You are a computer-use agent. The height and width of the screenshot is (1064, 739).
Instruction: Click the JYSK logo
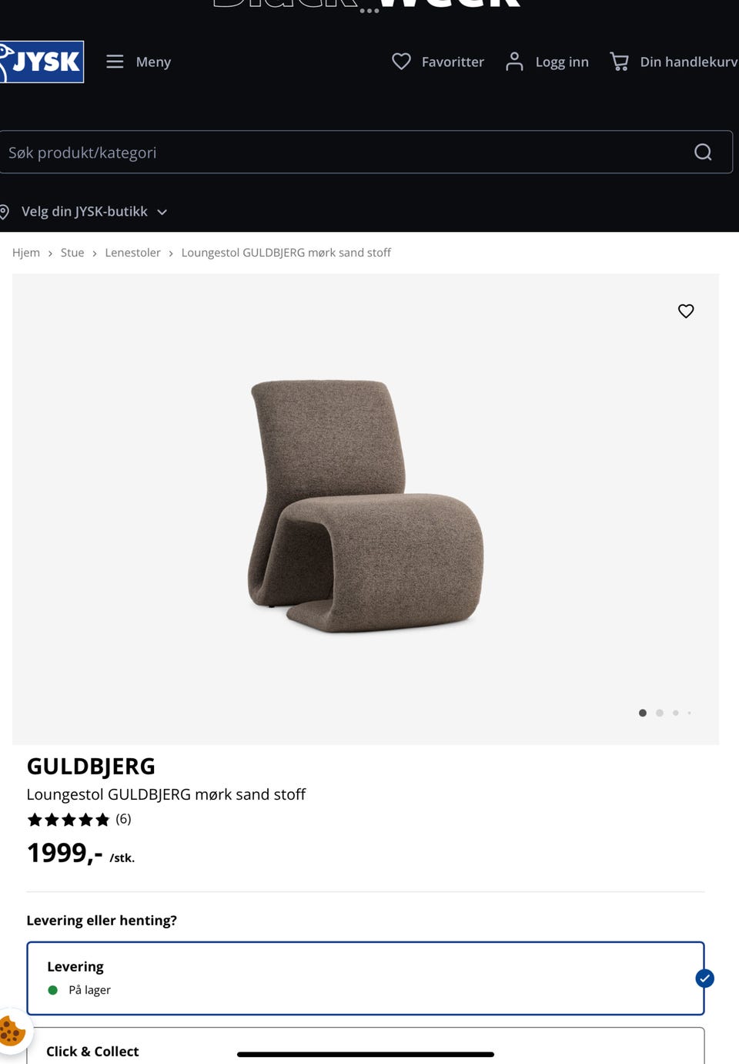(42, 62)
